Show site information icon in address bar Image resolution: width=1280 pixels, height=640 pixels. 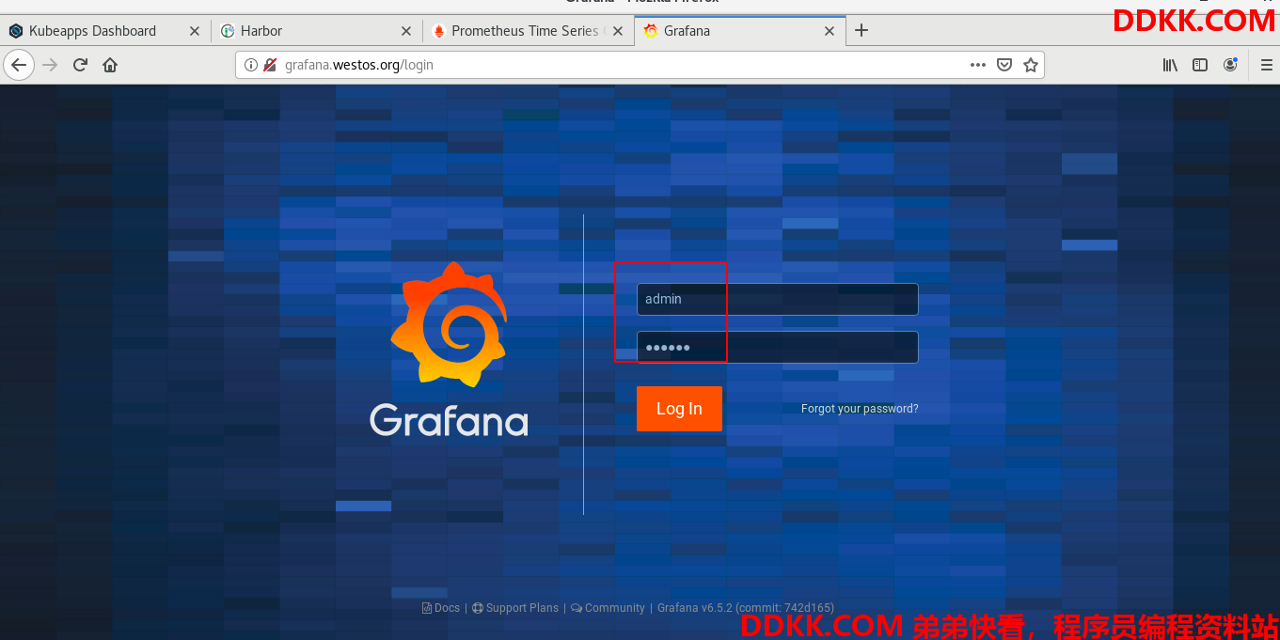pos(251,65)
